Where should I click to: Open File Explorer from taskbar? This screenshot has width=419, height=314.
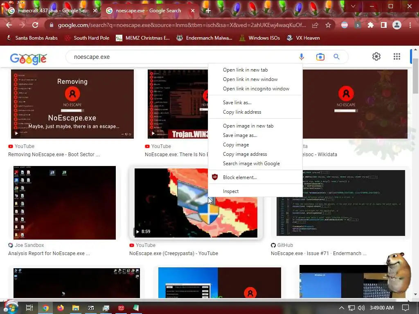pyautogui.click(x=76, y=308)
